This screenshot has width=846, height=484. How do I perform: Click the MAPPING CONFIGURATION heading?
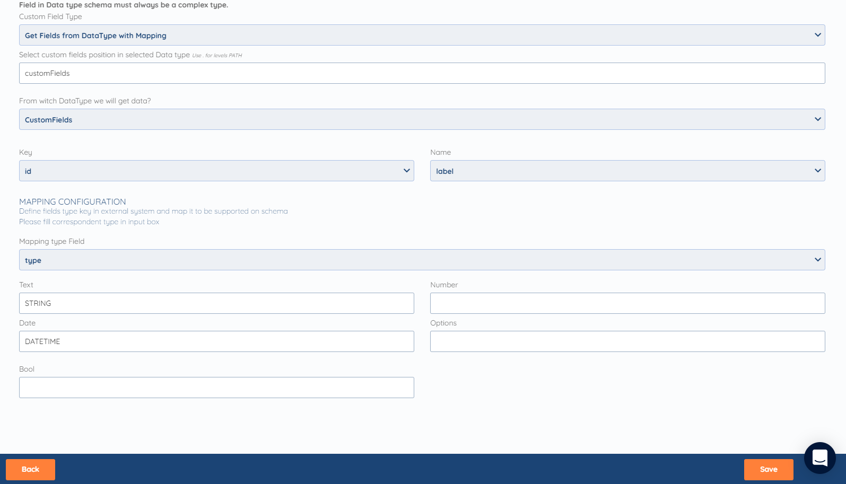(x=73, y=201)
